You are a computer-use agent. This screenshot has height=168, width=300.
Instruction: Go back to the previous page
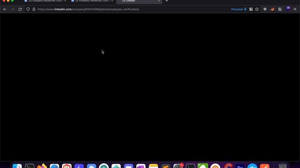click(x=5, y=9)
